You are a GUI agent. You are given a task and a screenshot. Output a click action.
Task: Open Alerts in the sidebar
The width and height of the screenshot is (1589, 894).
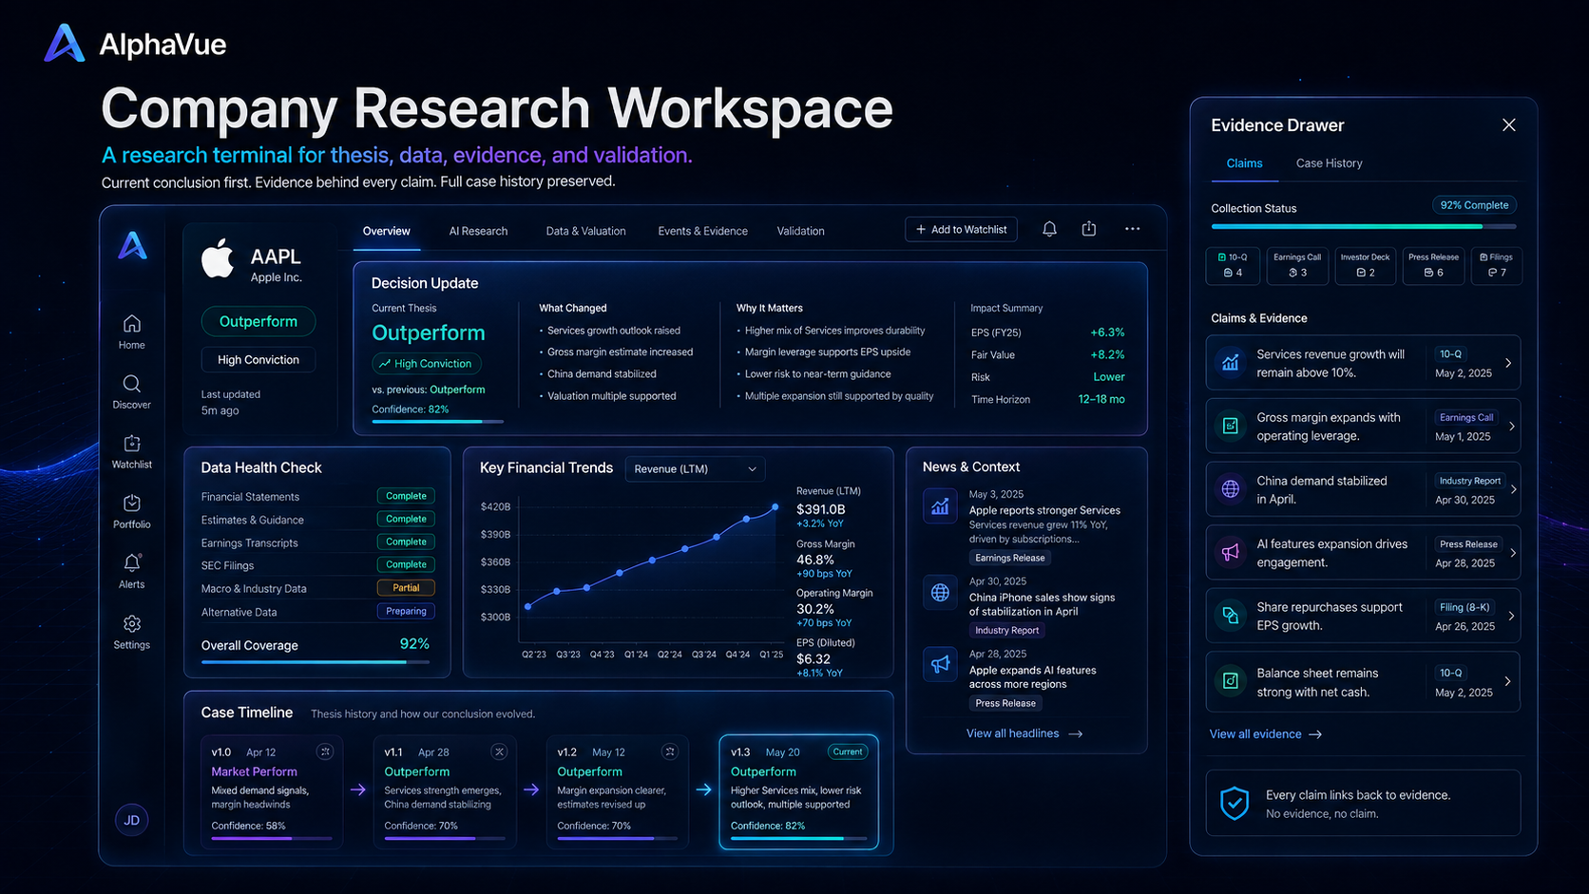pyautogui.click(x=132, y=571)
